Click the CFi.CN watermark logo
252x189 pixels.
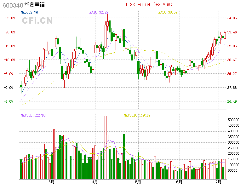tap(37, 21)
